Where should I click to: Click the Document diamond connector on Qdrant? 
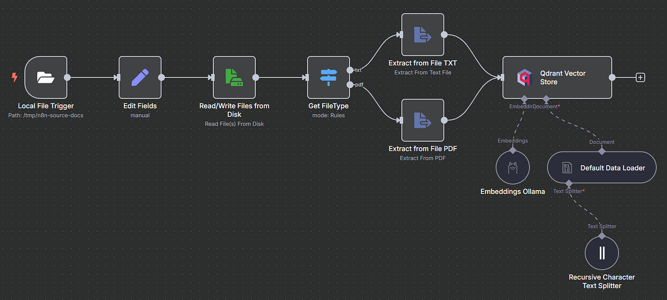546,99
